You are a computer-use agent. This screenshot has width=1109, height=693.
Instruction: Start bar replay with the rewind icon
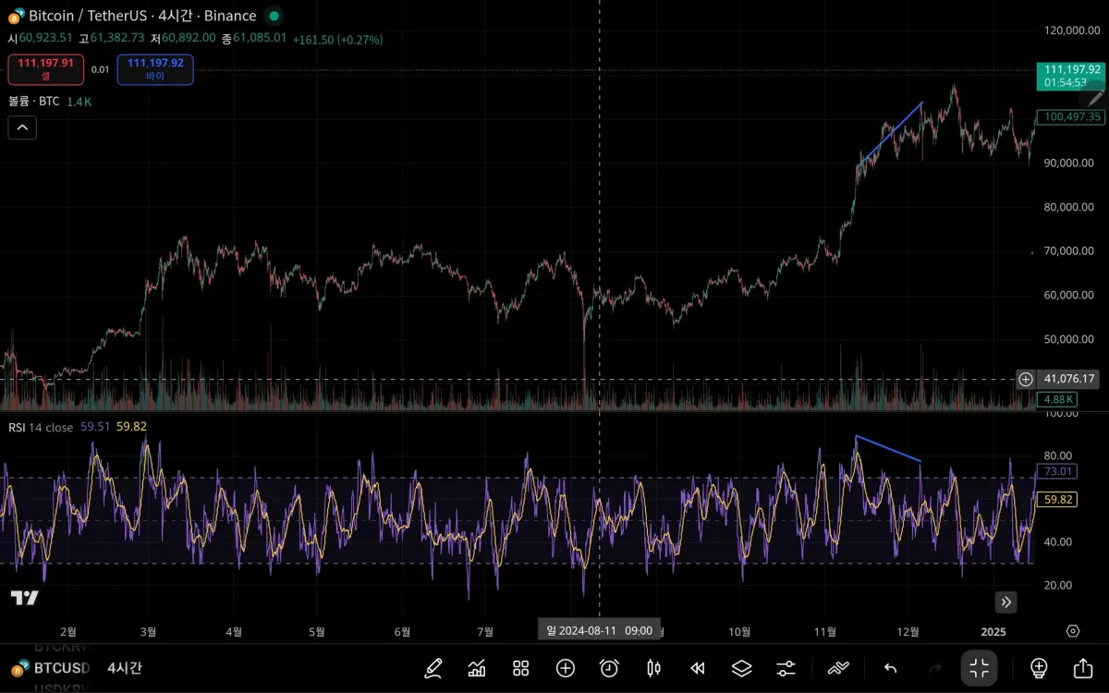[x=697, y=668]
